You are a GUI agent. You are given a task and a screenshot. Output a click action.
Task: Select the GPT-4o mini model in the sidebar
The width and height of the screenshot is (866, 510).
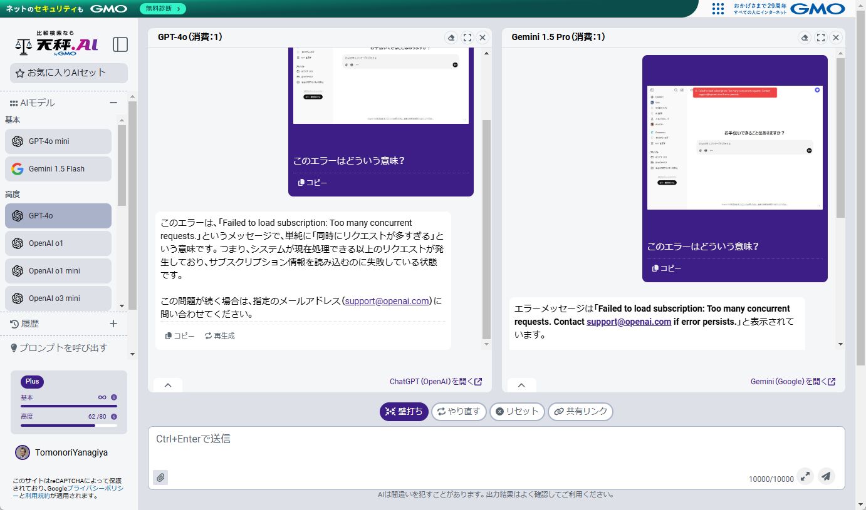(58, 141)
